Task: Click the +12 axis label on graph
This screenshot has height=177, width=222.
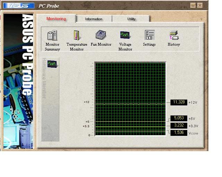Action: pos(86,102)
